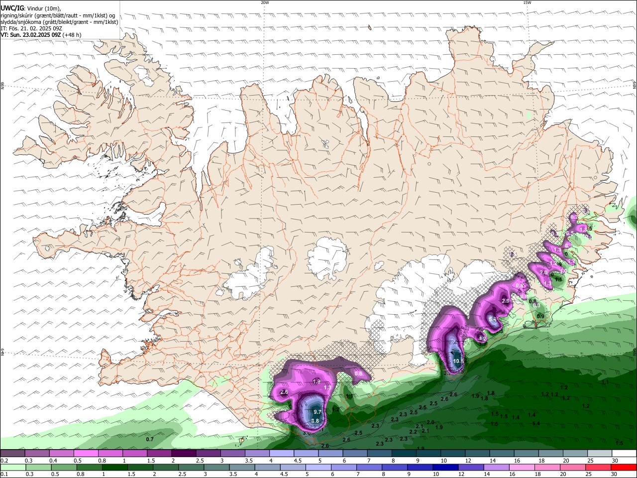Click the 2.2 rain value over the sea
The image size is (637, 478).
coord(413,432)
